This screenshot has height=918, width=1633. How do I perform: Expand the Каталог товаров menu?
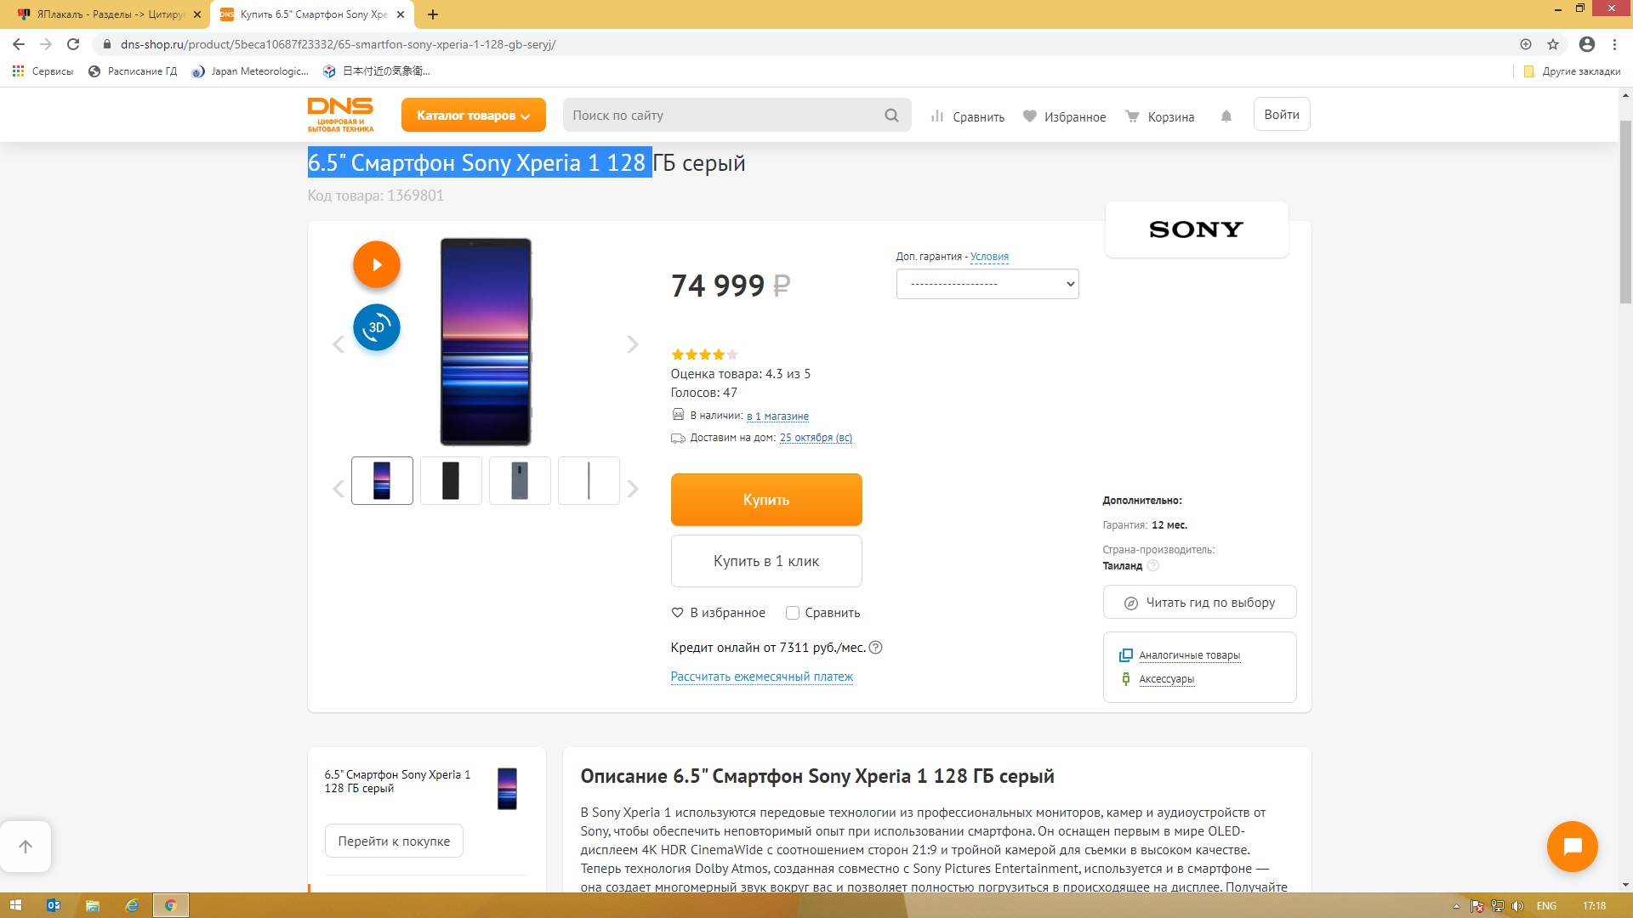(473, 116)
